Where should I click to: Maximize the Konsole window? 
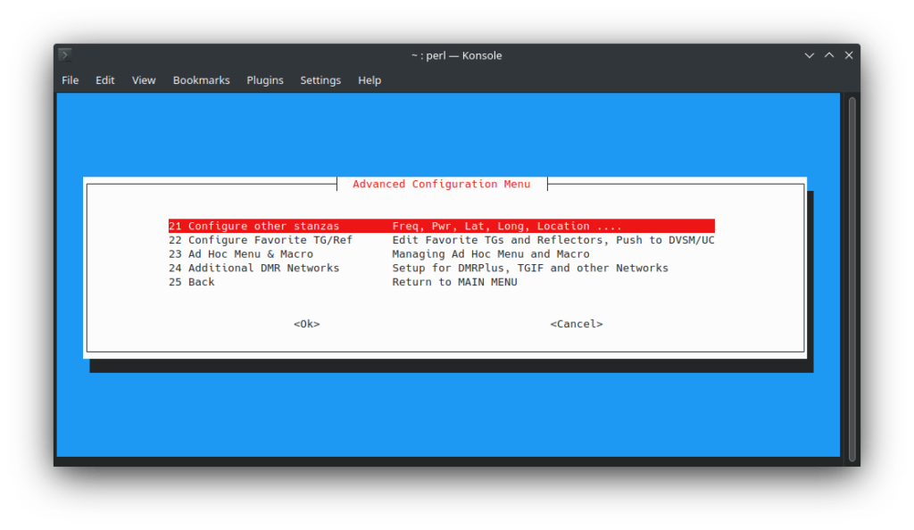(x=829, y=55)
